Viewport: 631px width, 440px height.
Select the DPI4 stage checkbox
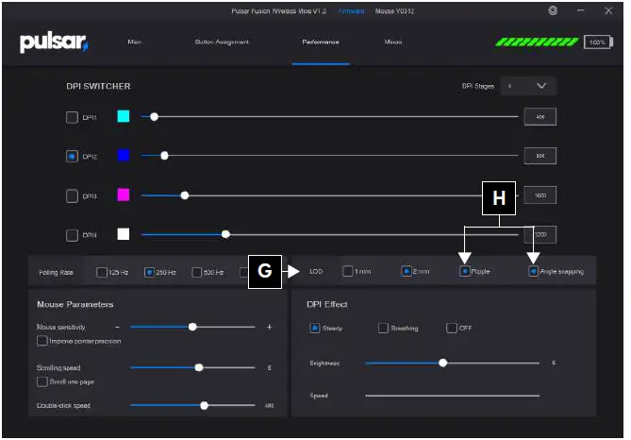72,235
